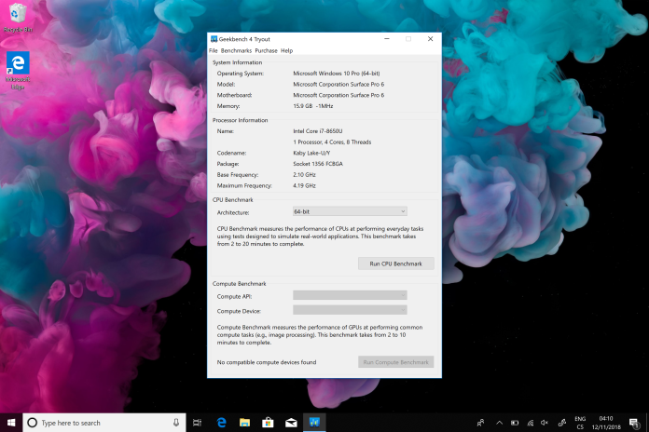Open the Recycle Bin desktop icon
The width and height of the screenshot is (649, 432).
point(18,18)
